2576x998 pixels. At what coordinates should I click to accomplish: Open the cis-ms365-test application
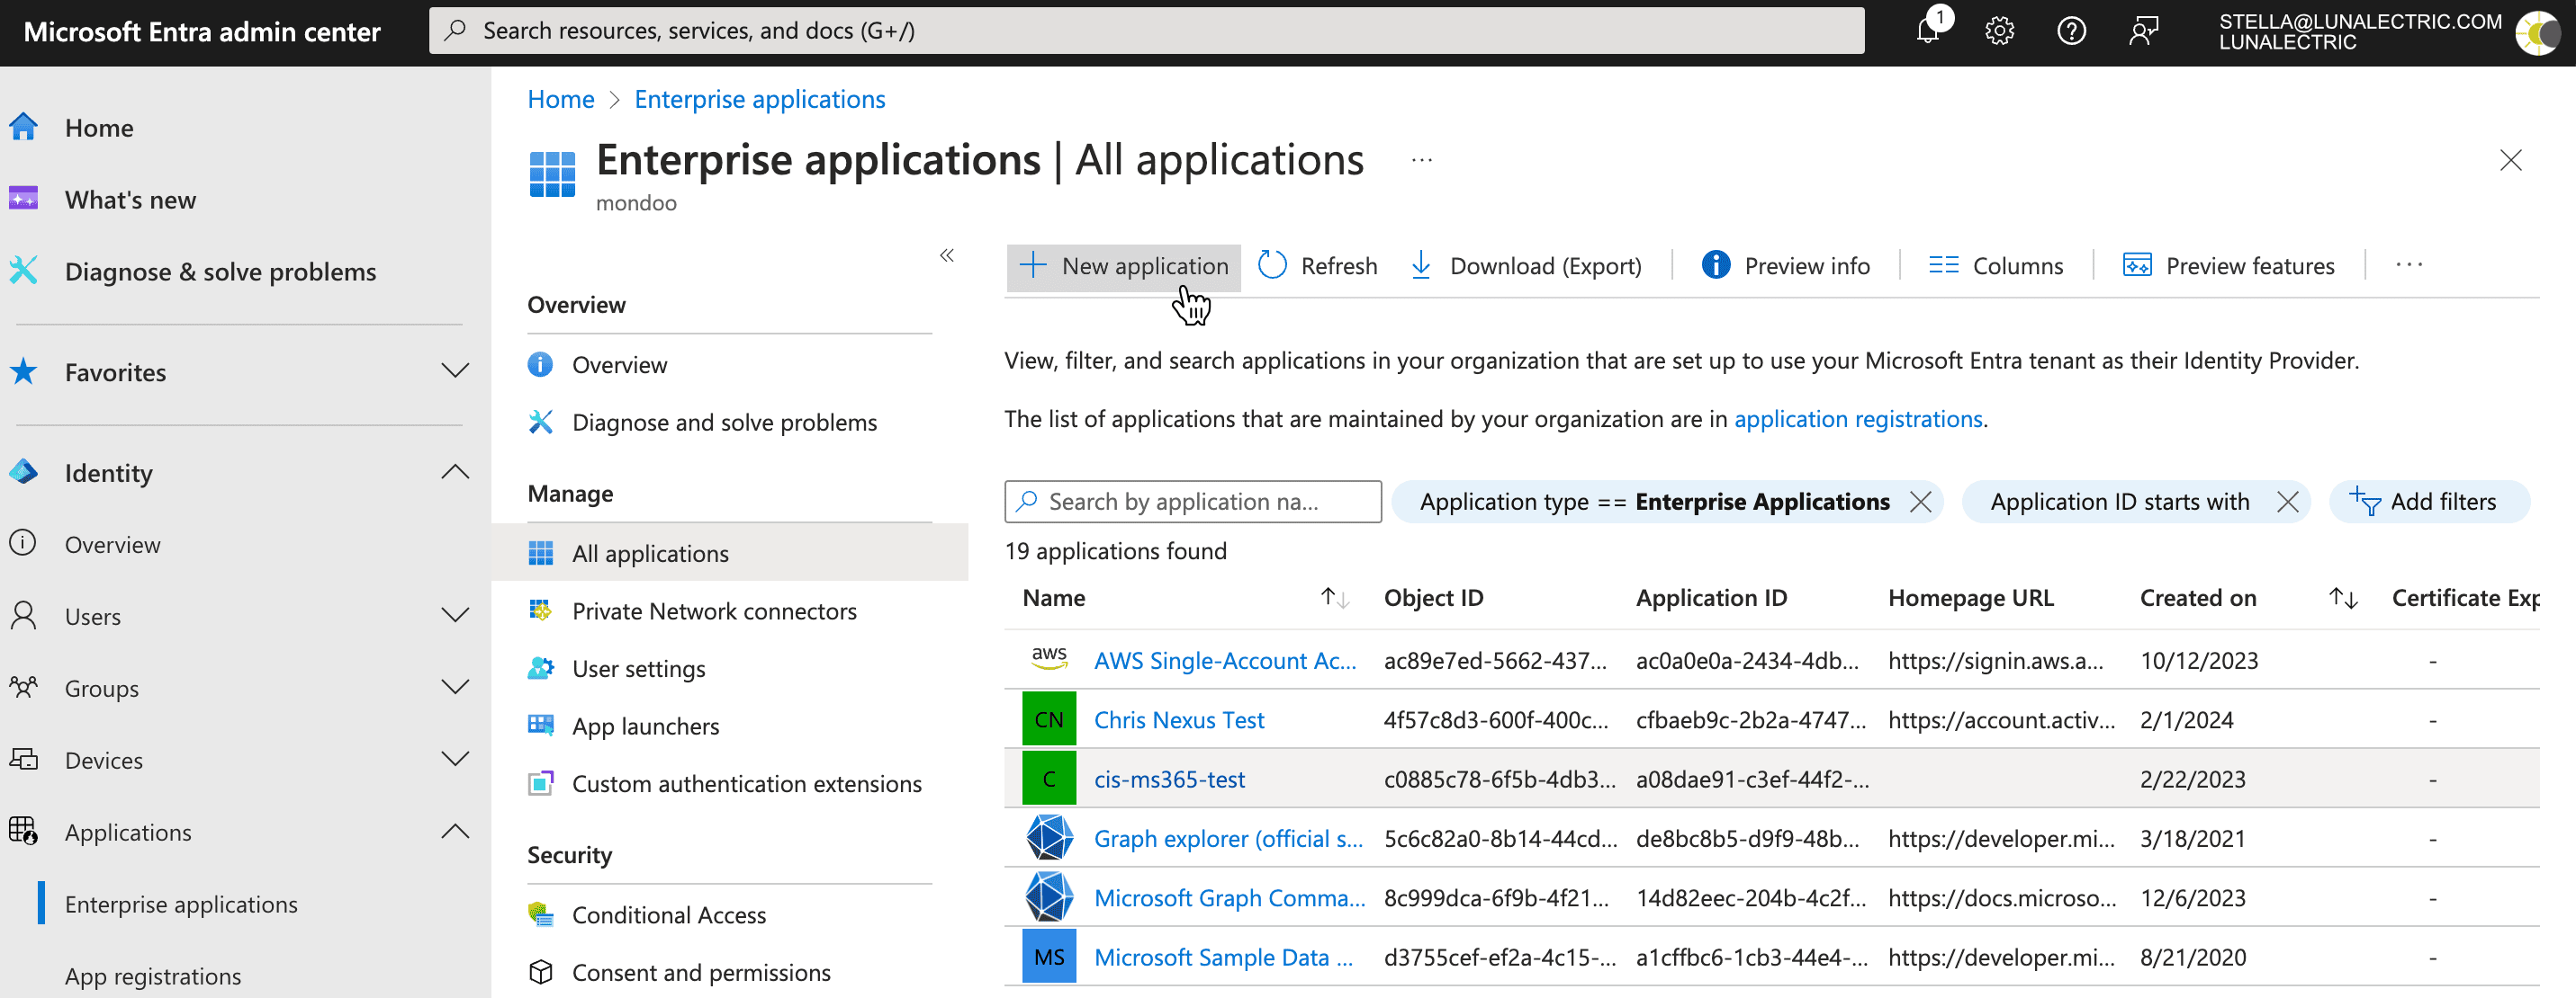pos(1169,779)
